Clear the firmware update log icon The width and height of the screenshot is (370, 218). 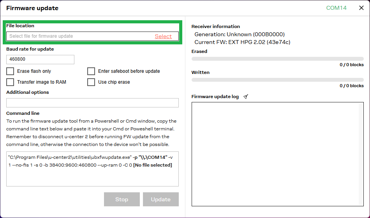click(x=246, y=97)
